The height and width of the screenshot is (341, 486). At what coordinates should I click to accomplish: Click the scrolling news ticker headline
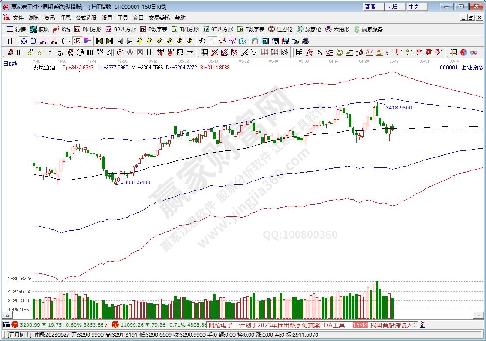tap(277, 325)
